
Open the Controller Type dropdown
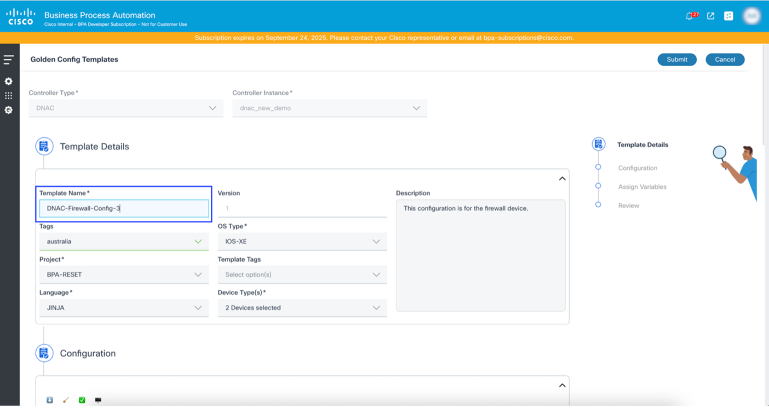click(x=126, y=108)
